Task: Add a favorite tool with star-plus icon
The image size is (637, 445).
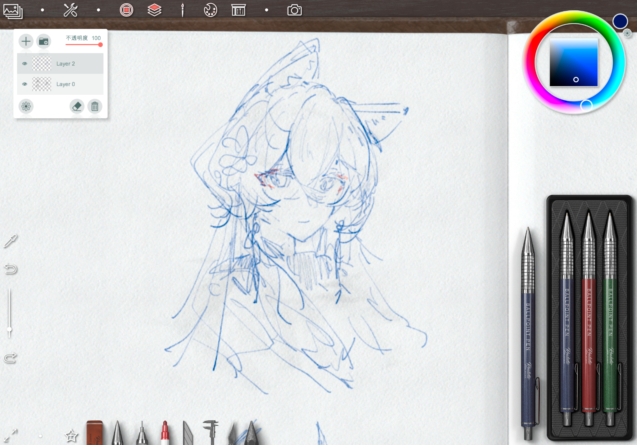Action: pyautogui.click(x=71, y=435)
